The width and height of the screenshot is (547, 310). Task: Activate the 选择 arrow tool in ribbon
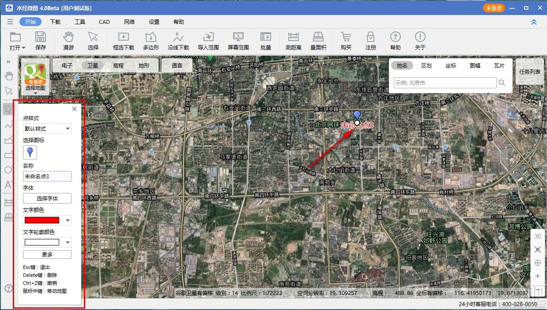coord(93,41)
